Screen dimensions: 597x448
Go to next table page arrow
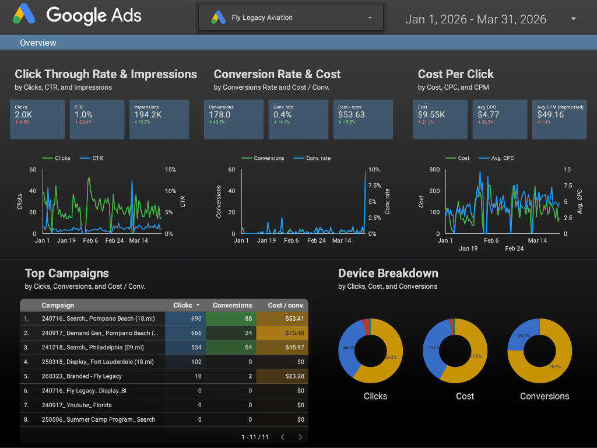(x=300, y=437)
